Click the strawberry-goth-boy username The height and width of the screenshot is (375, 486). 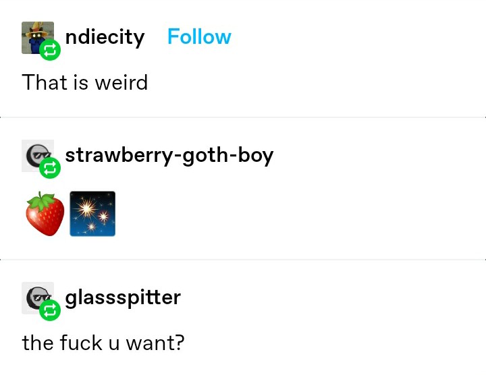point(169,155)
